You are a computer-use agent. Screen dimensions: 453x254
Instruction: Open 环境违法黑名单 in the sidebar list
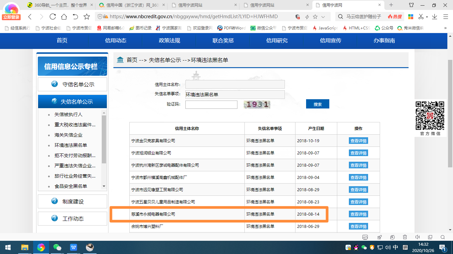click(x=71, y=145)
